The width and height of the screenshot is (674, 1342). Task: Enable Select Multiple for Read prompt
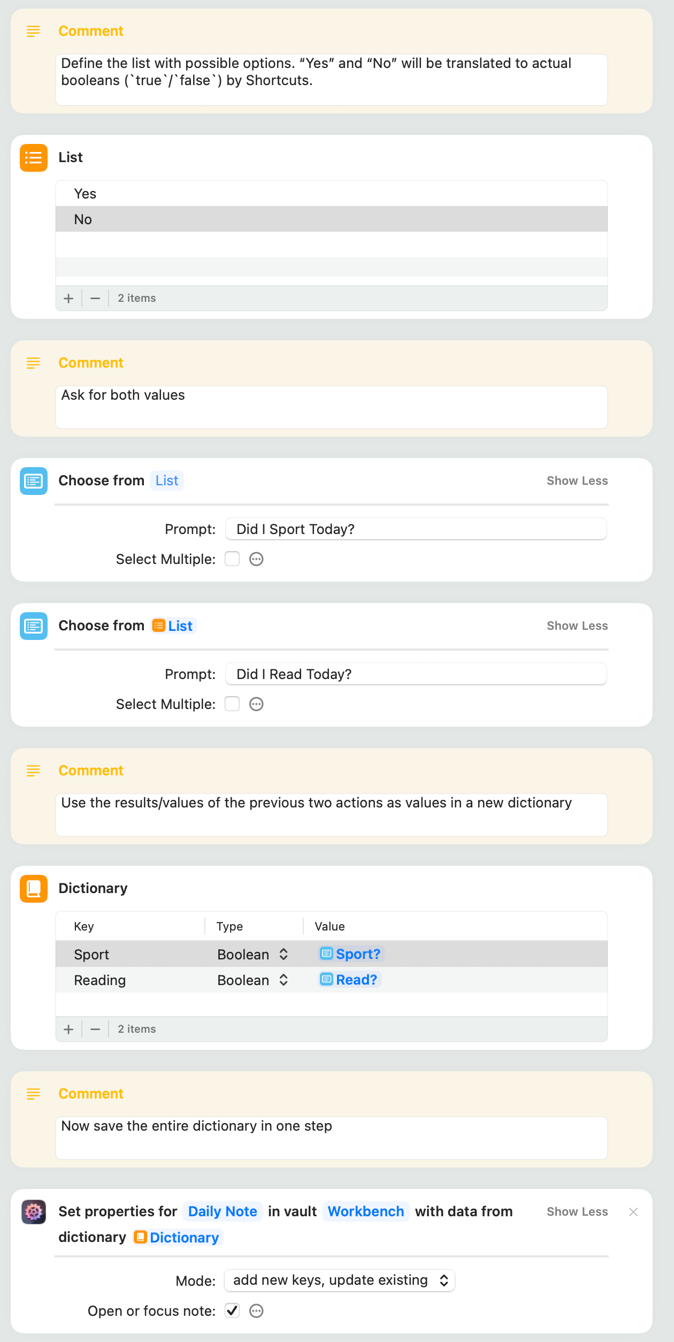click(232, 704)
